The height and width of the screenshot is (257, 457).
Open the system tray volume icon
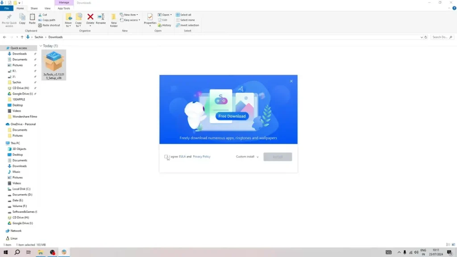click(416, 253)
